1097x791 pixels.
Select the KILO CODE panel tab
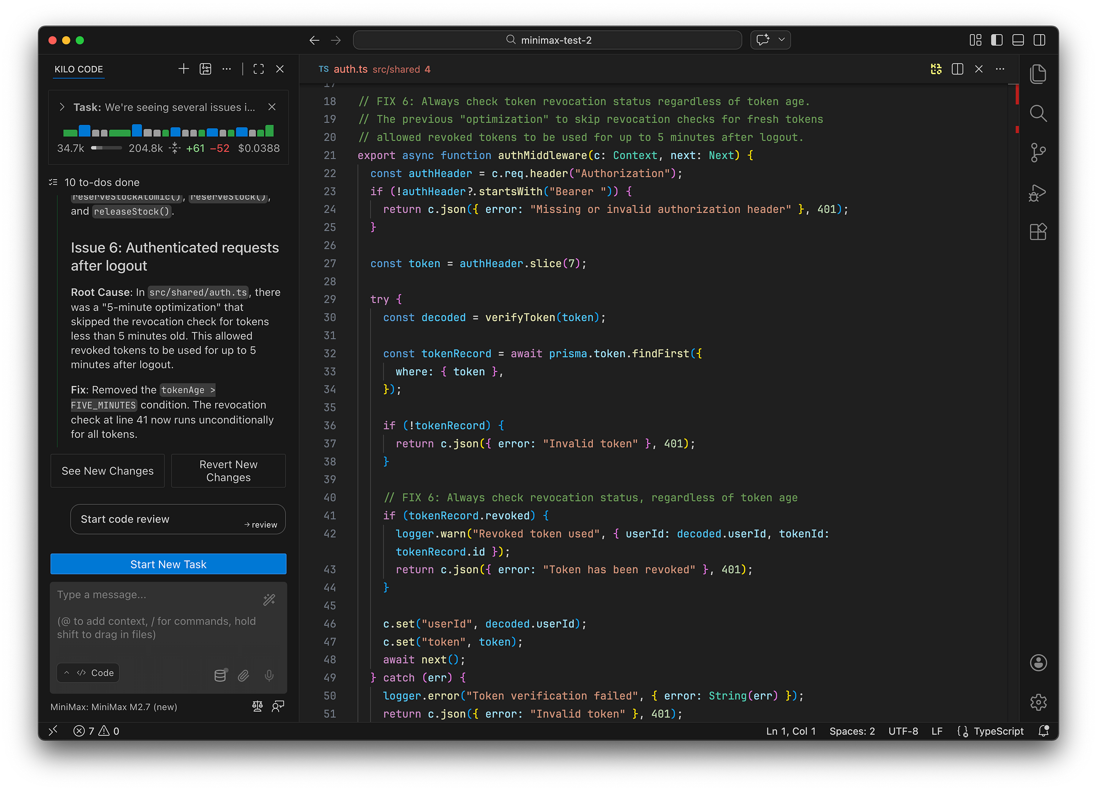pos(79,69)
